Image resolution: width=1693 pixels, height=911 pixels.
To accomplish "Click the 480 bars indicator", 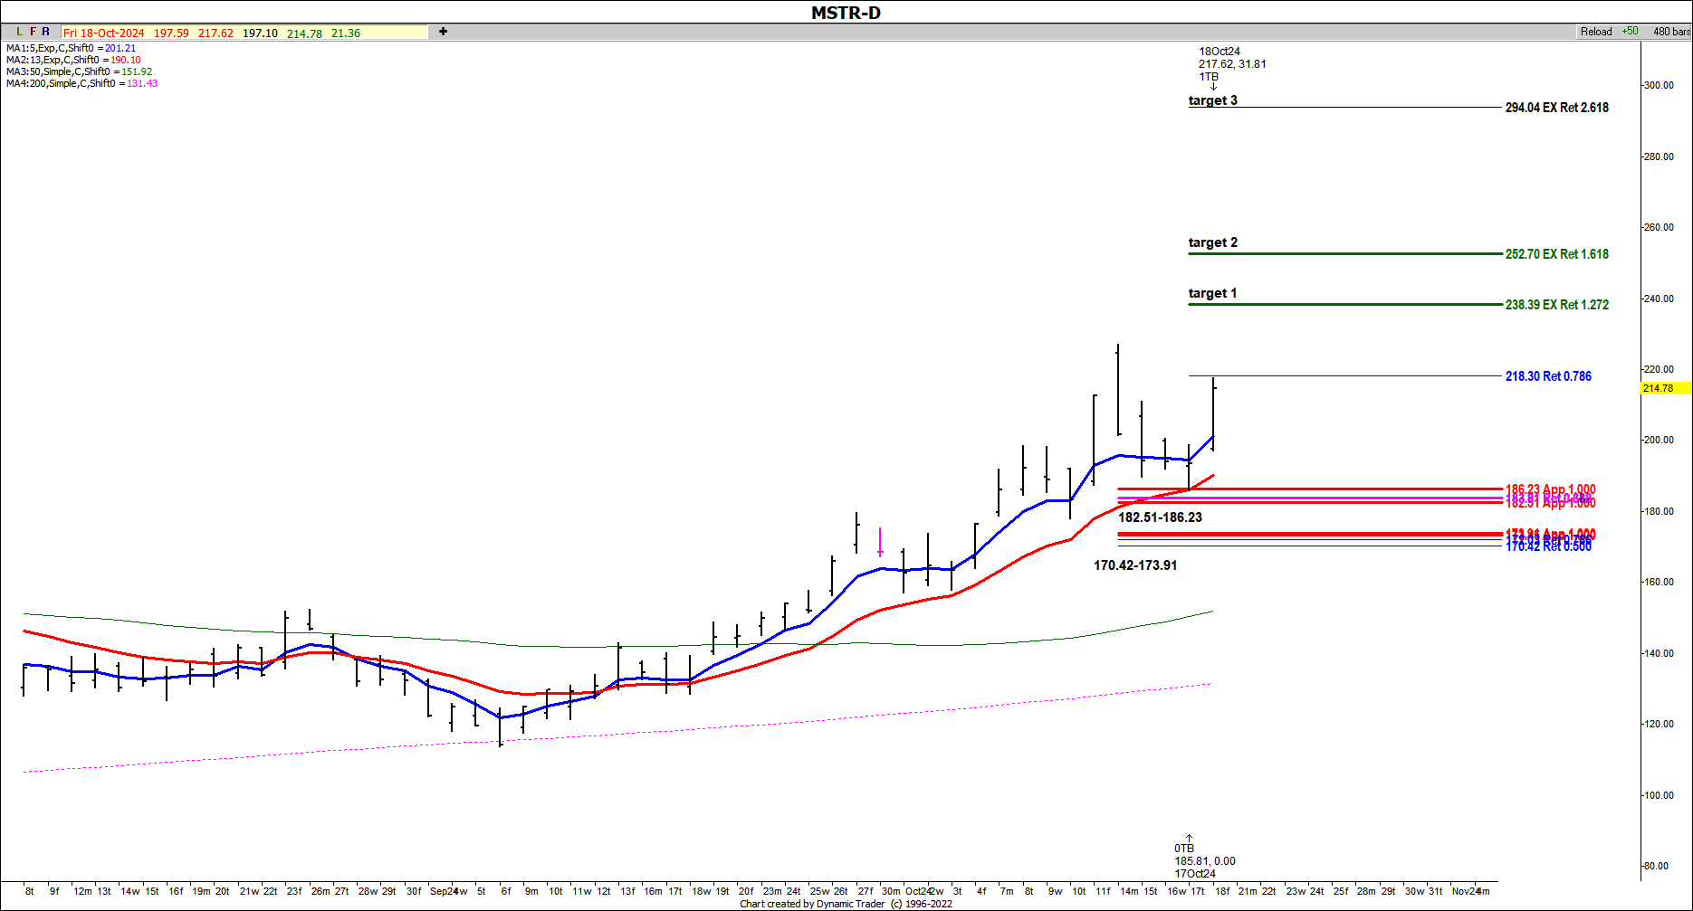I will point(1671,32).
